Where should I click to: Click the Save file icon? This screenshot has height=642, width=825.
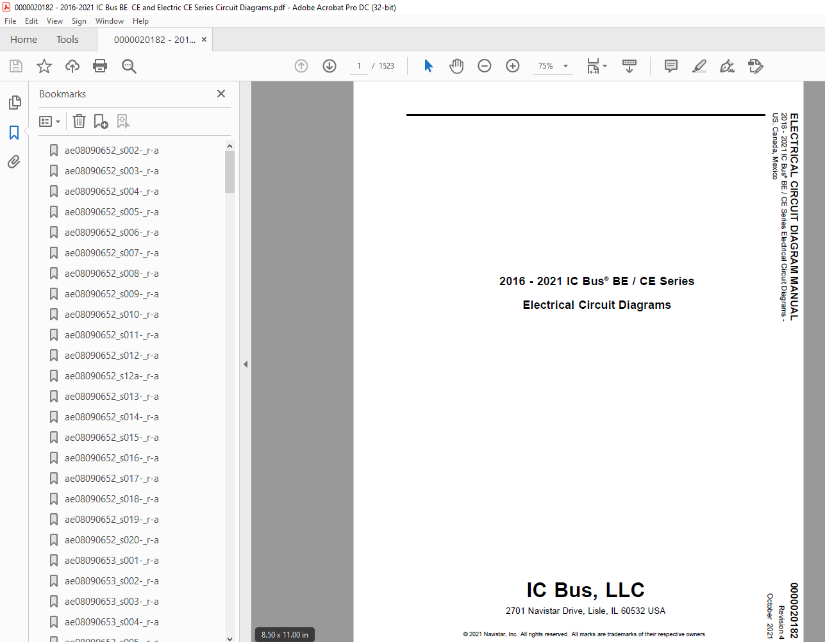tap(16, 66)
